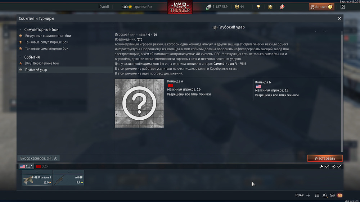Click the unknown map thumbnail
Viewport: 360px width, 202px height.
pos(139,103)
